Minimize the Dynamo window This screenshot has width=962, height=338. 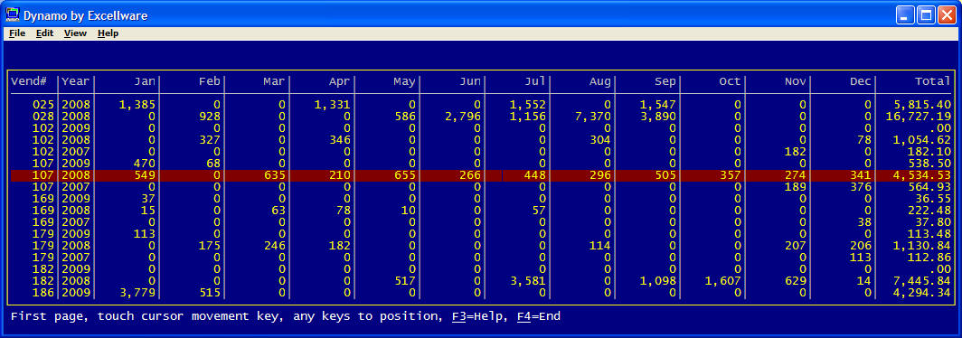coord(906,15)
